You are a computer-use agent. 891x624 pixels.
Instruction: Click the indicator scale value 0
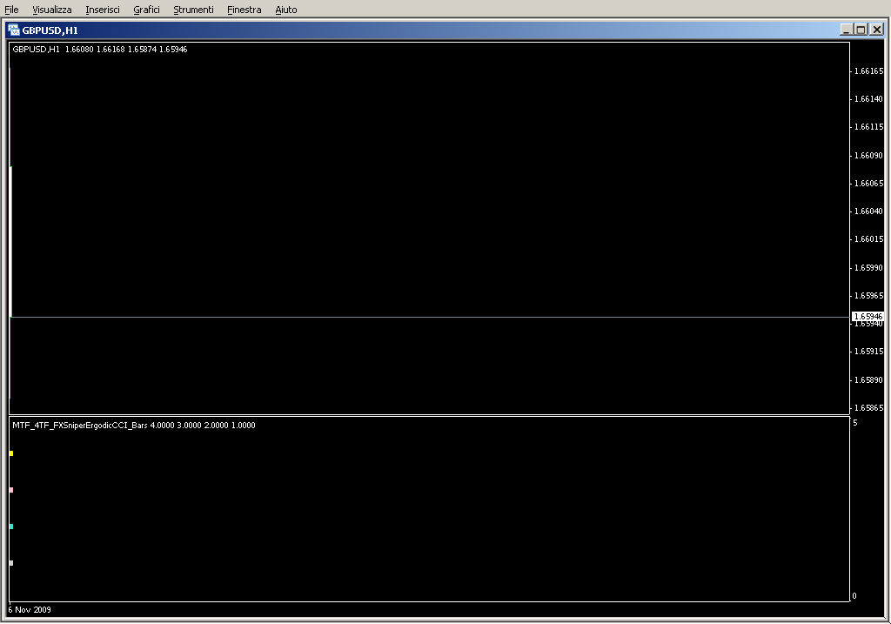click(x=854, y=595)
